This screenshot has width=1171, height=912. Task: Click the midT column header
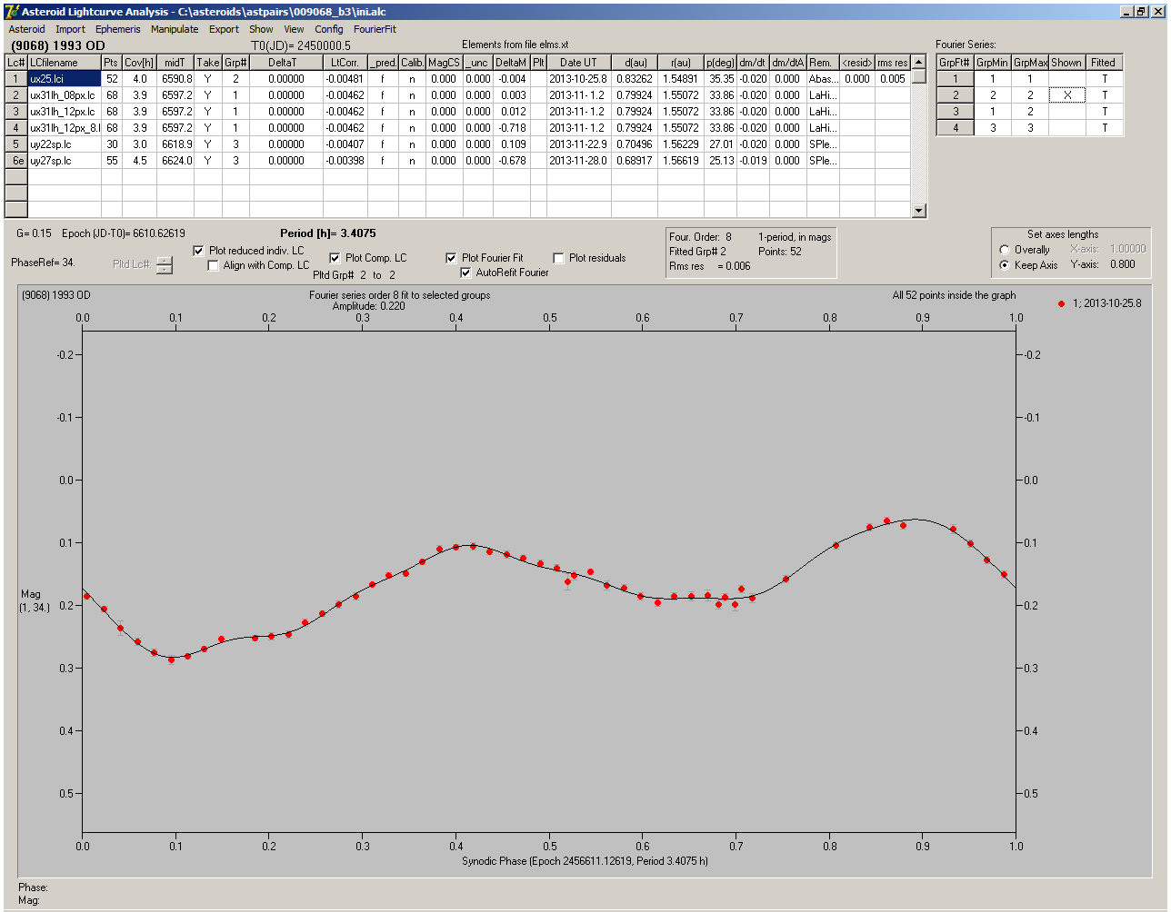(175, 63)
